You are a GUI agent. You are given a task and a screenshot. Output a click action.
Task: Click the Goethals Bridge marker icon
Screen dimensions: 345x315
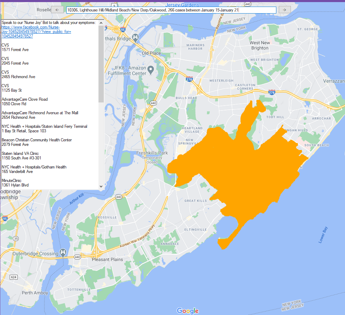tap(135, 38)
